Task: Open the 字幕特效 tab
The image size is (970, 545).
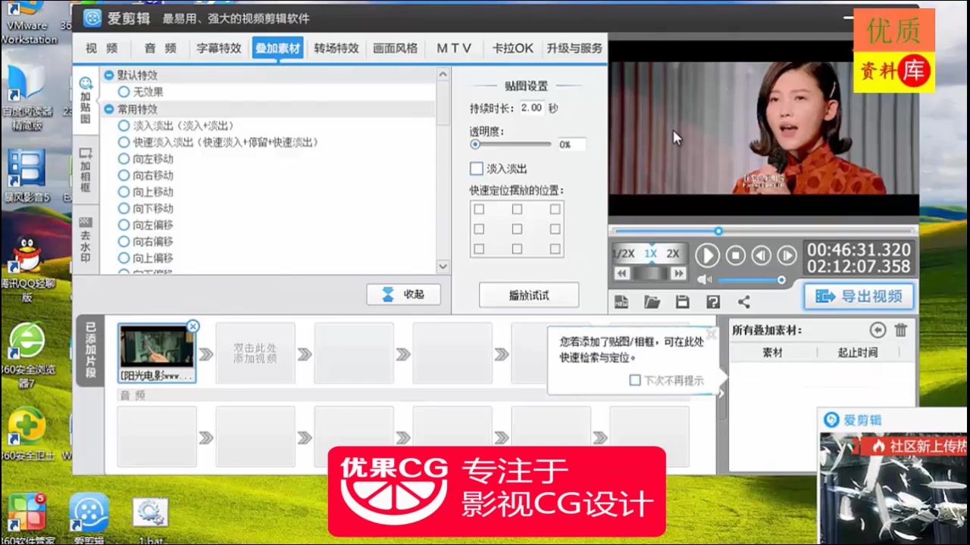Action: (x=219, y=48)
